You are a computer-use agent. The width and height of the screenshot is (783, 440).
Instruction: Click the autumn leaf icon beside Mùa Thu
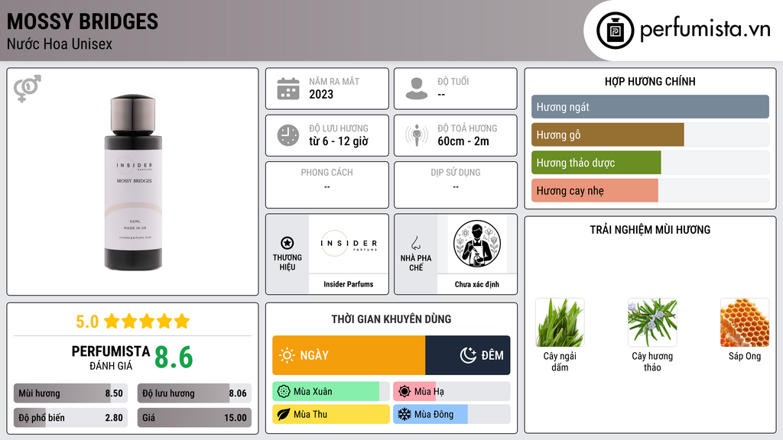[284, 414]
